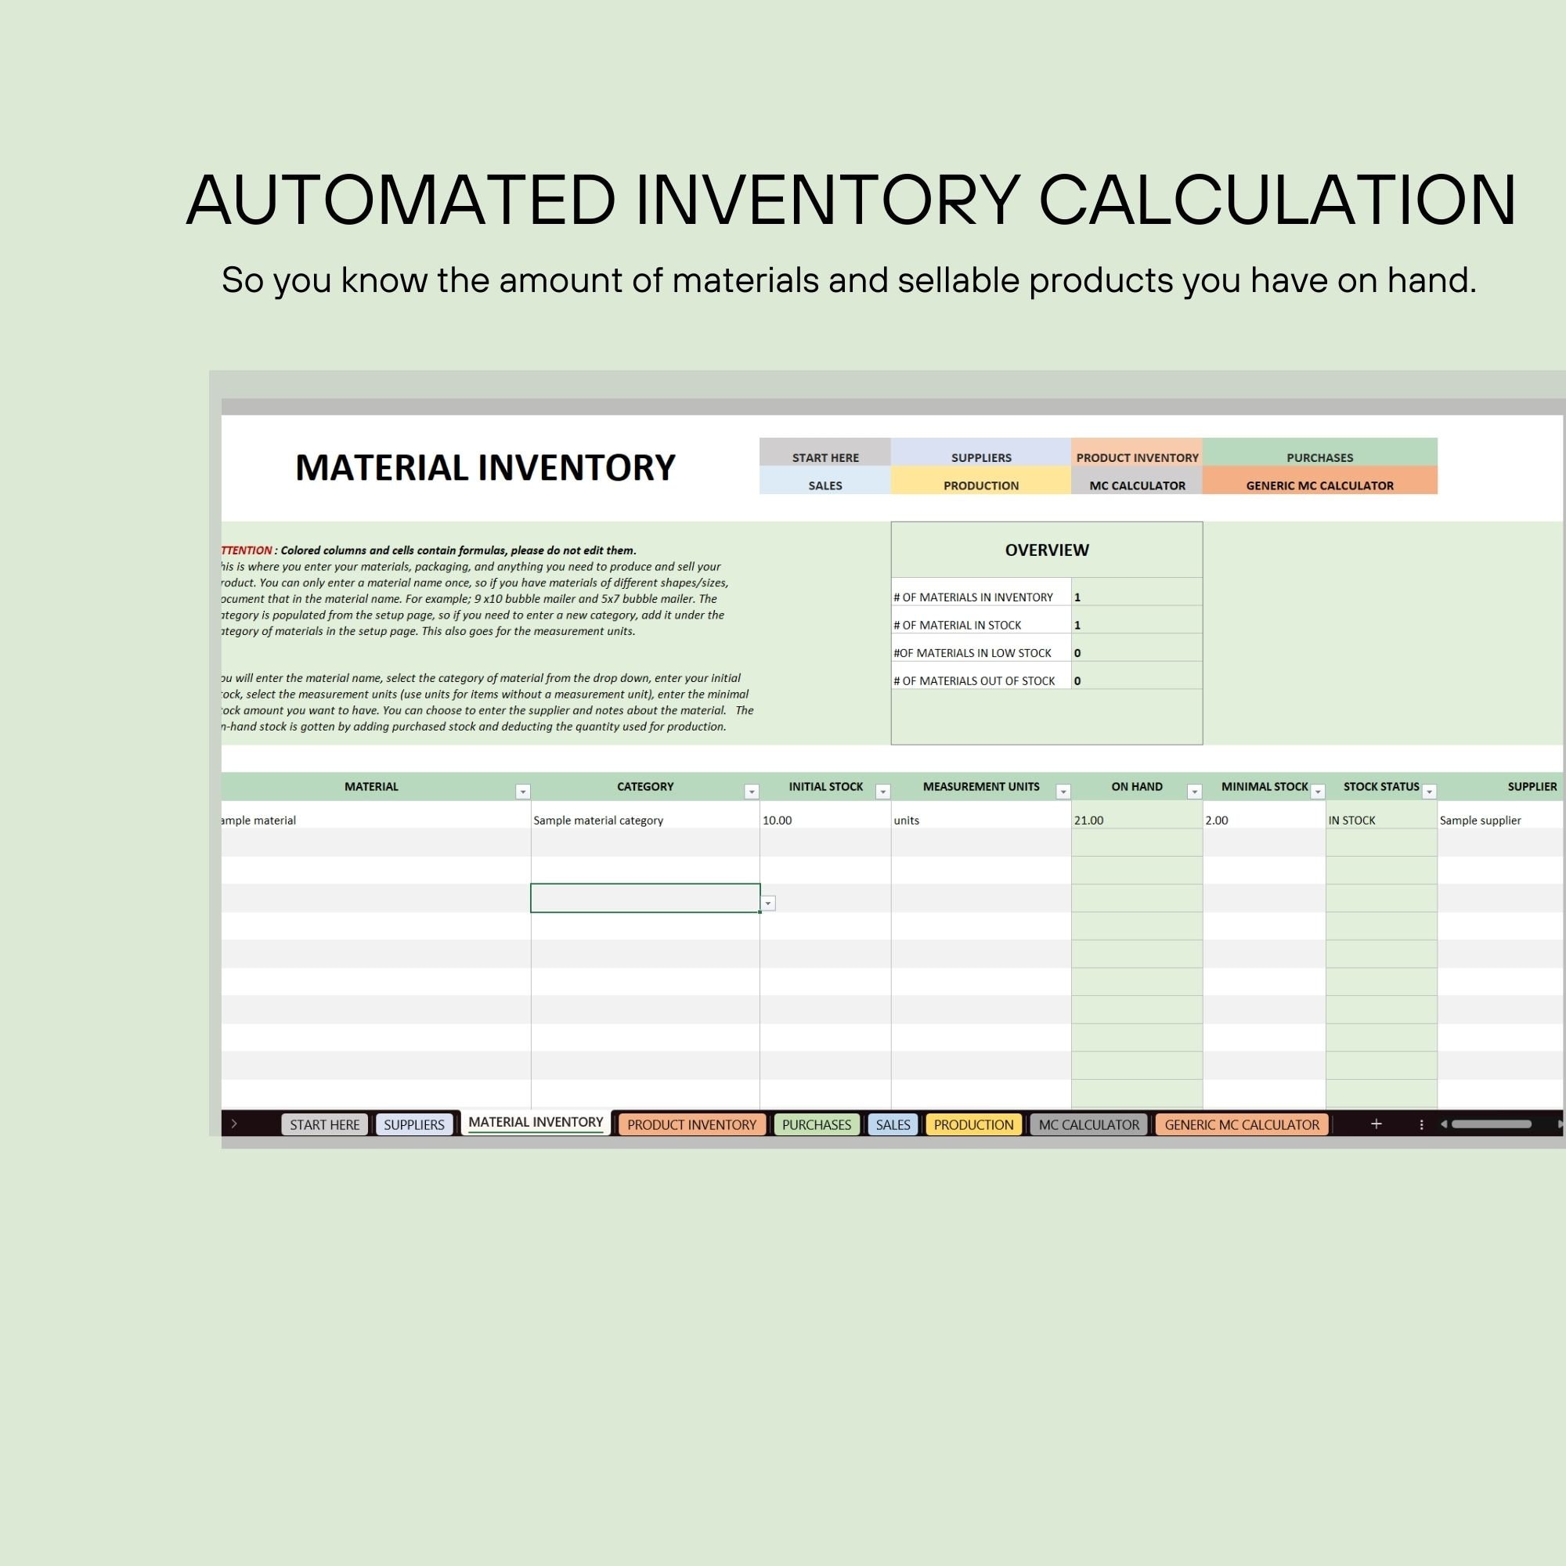Screen dimensions: 1566x1566
Task: Switch to the PRODUCTION sheet tab
Action: tap(972, 1124)
